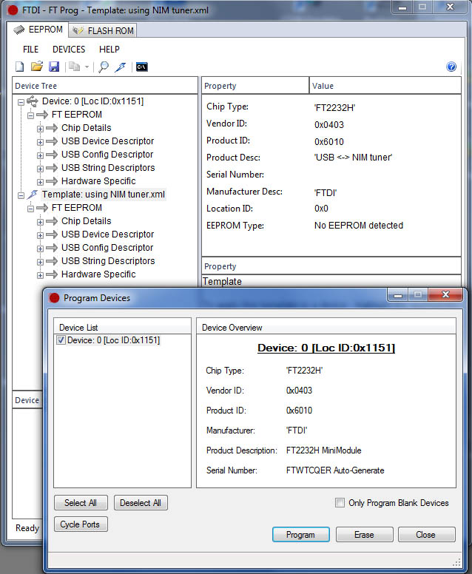472x574 pixels.
Task: Click the Vendor ID value 0x0403 in property grid
Action: click(328, 125)
